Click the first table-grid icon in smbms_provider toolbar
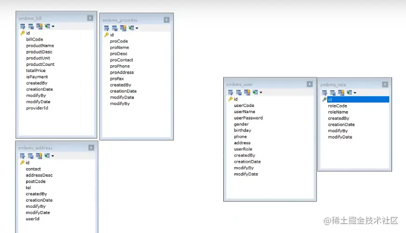 106,28
